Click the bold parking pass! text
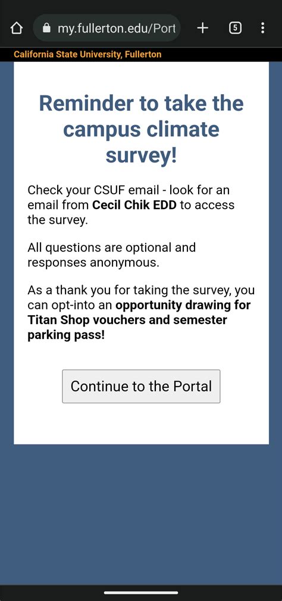This screenshot has height=601, width=282. tap(66, 335)
